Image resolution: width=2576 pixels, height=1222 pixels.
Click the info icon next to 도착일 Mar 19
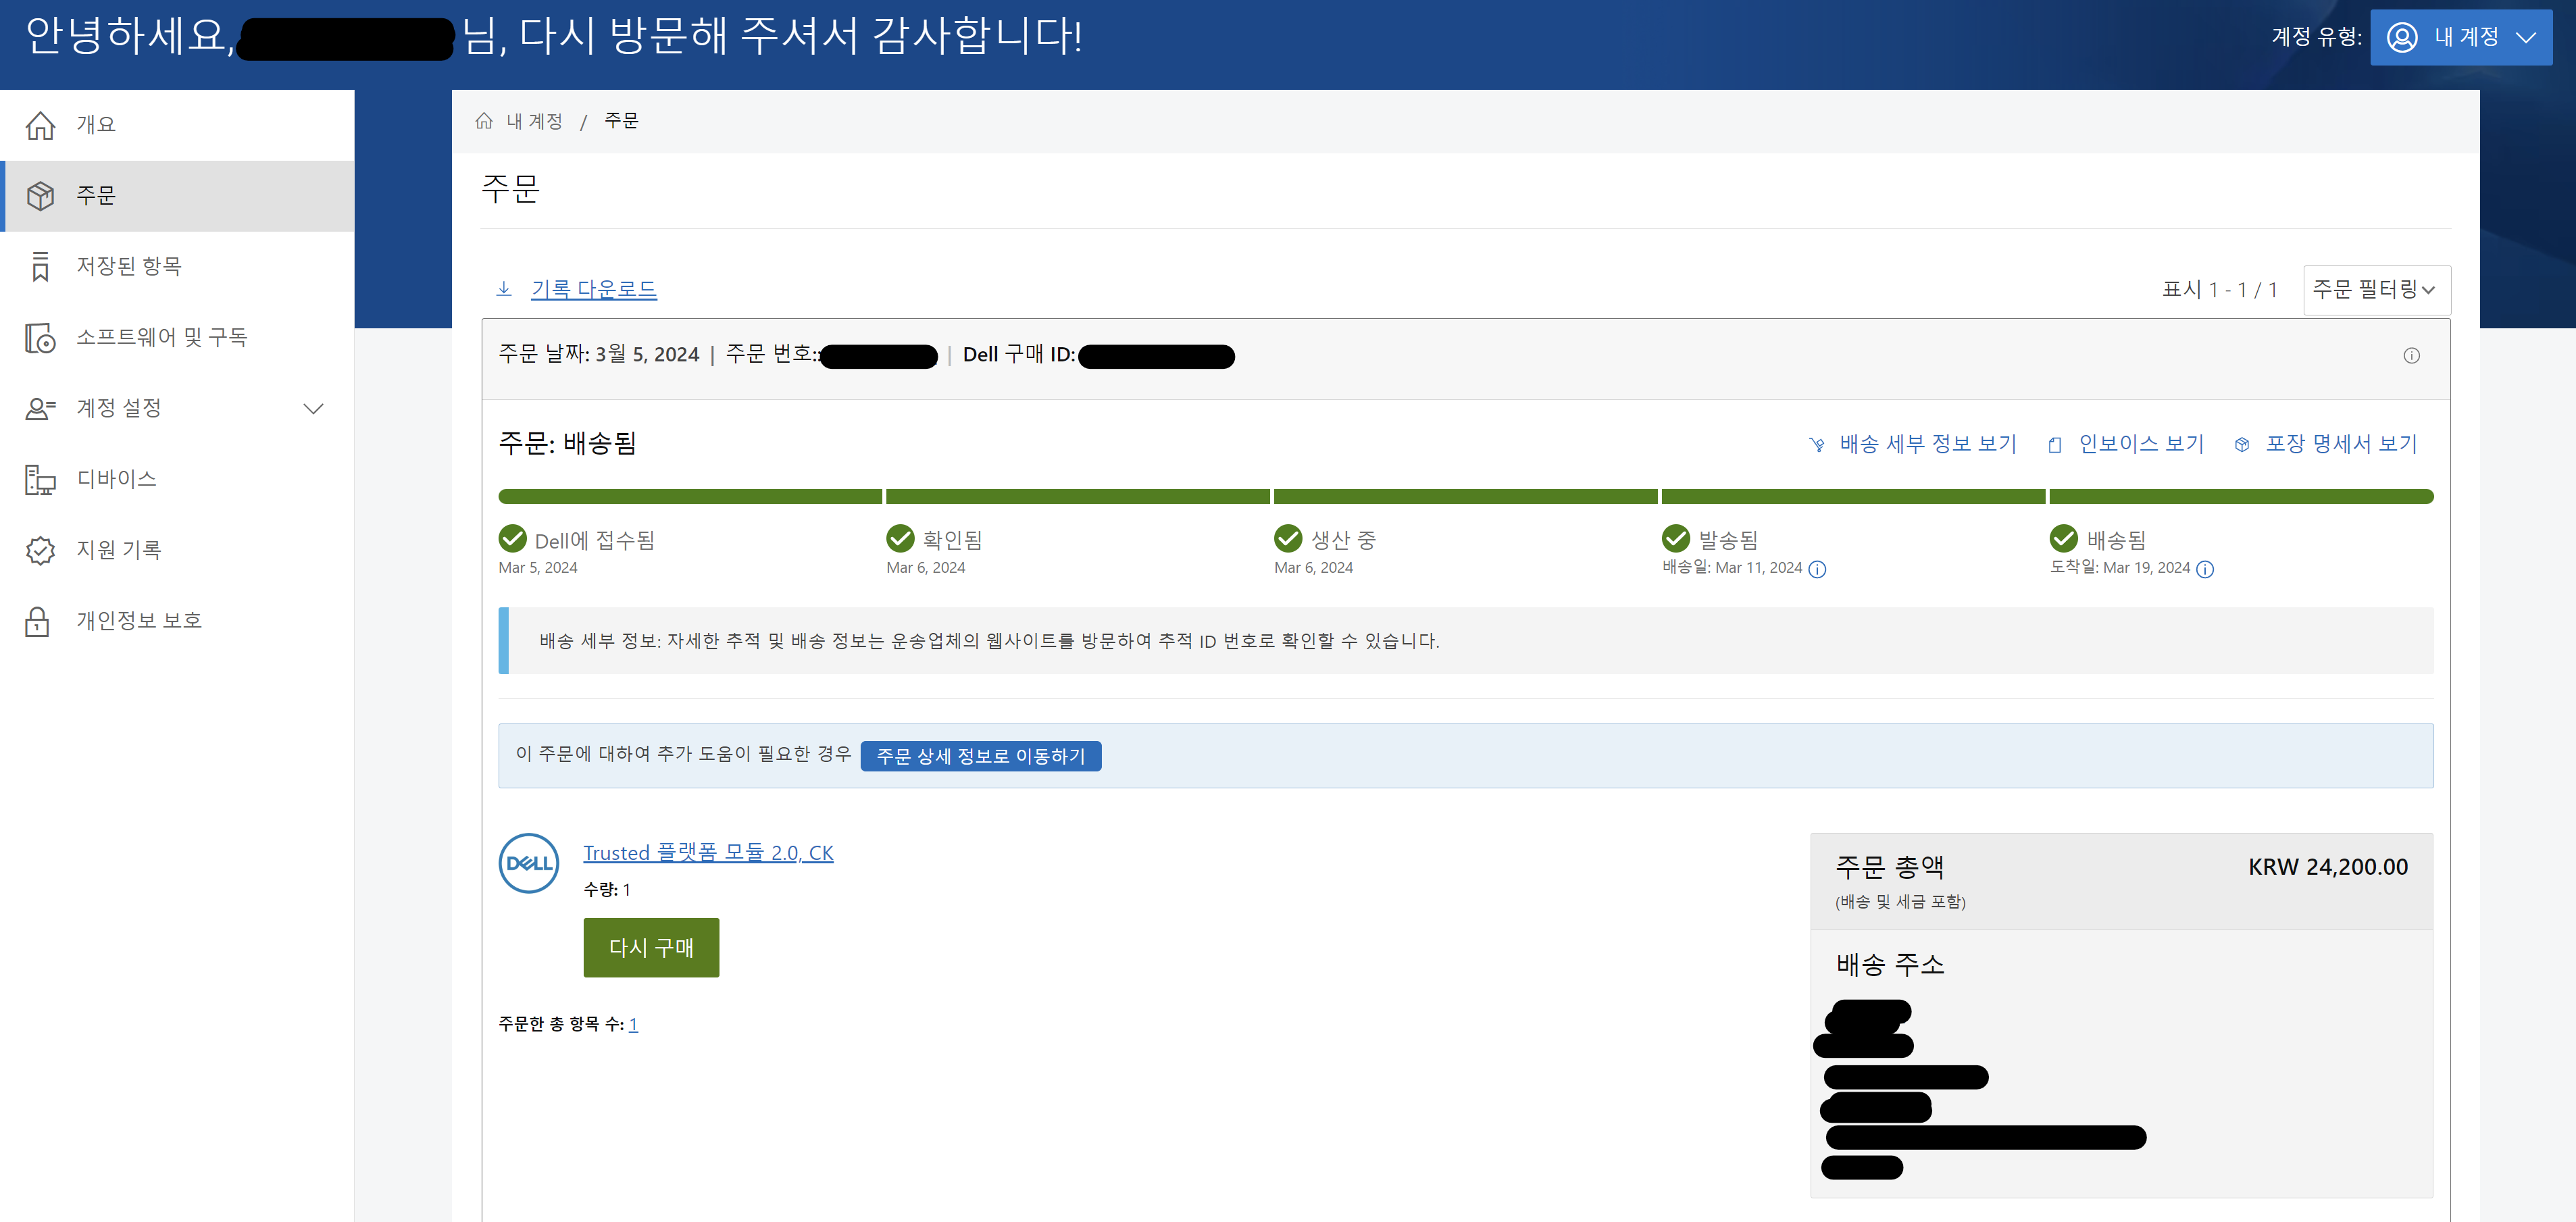coord(2205,570)
